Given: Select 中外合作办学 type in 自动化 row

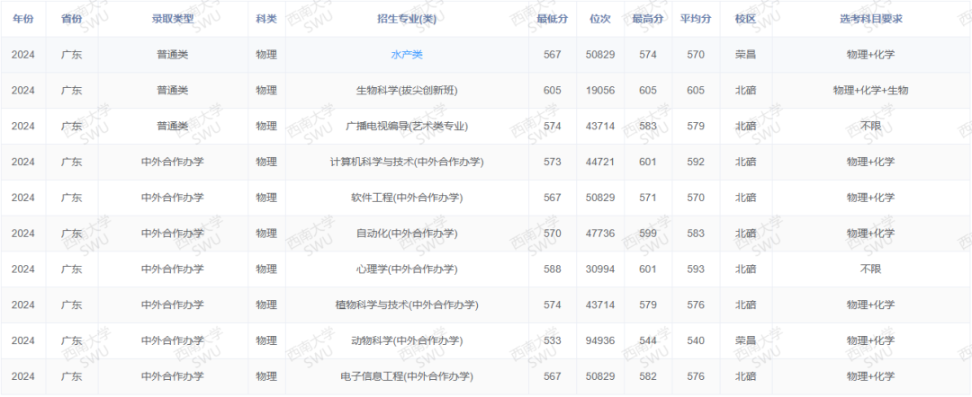Looking at the screenshot, I should 172,234.
